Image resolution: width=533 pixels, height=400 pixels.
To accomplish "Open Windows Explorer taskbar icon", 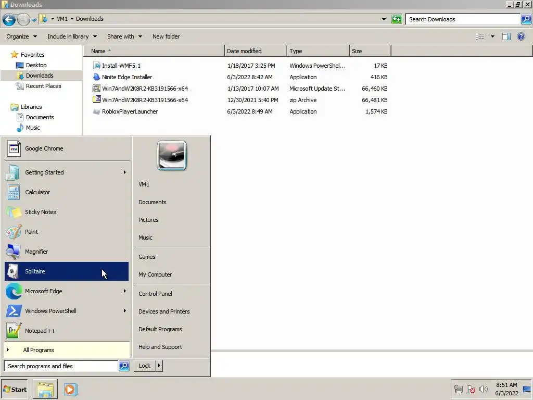I will (45, 389).
